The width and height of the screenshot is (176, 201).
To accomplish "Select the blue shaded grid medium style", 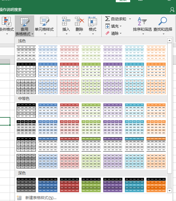I will (48, 161).
